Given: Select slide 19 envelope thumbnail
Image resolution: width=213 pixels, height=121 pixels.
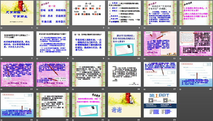Looking at the screenshot, I should [x=17, y=105].
